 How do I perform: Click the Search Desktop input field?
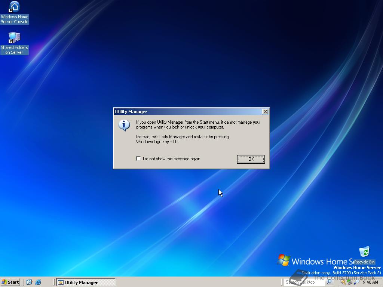[305, 282]
